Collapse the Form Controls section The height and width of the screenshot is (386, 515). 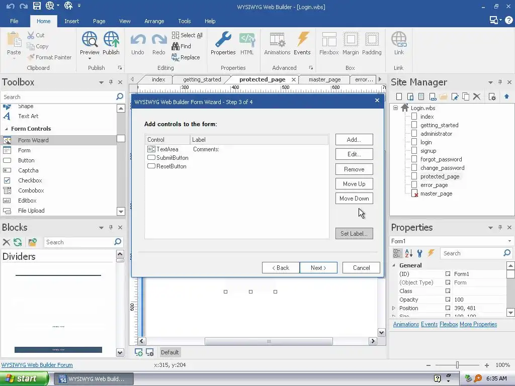[x=6, y=129]
